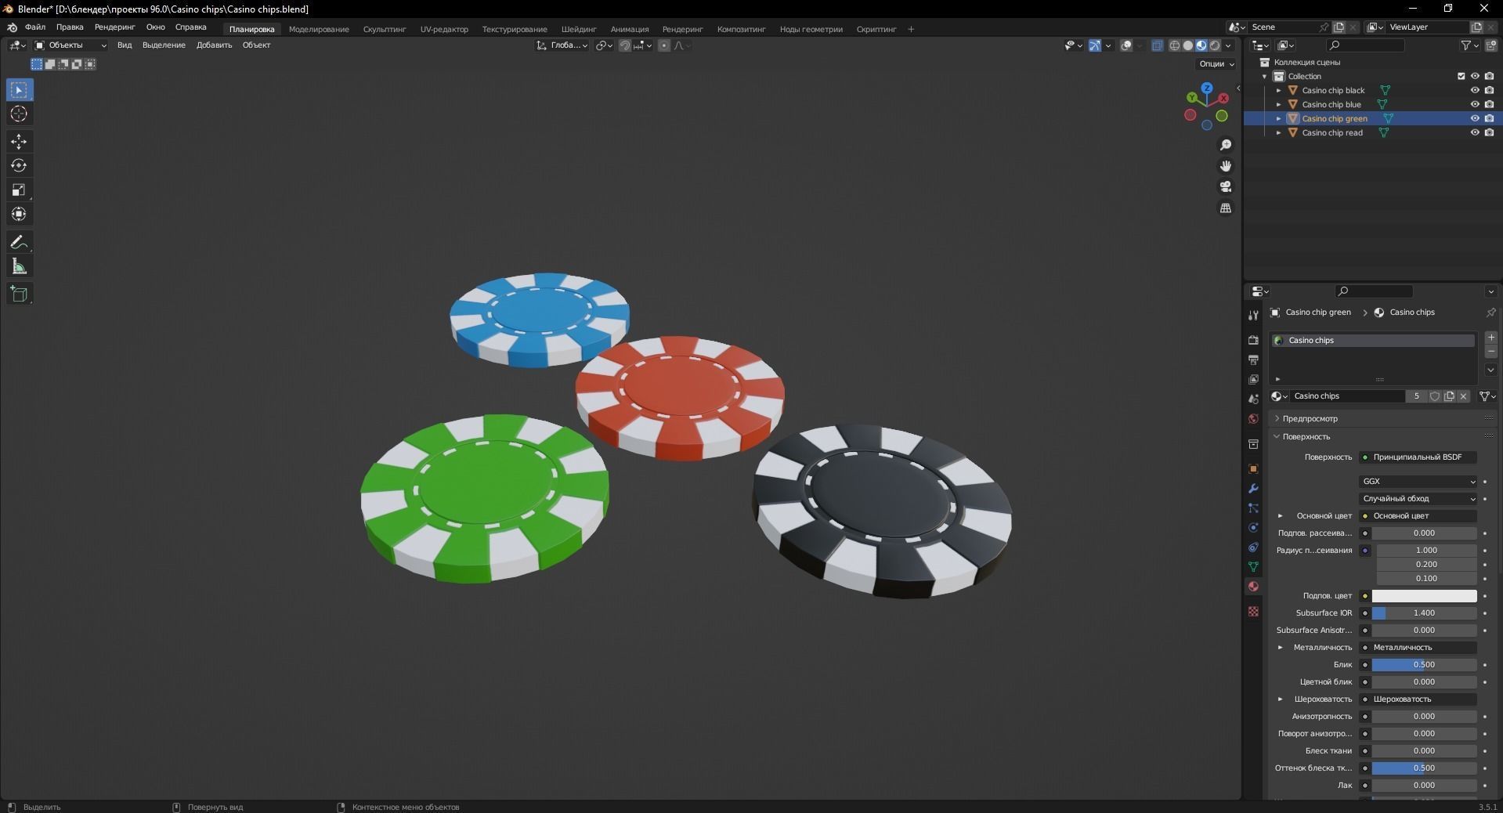
Task: Select Casino chip blue in outliner
Action: (x=1331, y=104)
